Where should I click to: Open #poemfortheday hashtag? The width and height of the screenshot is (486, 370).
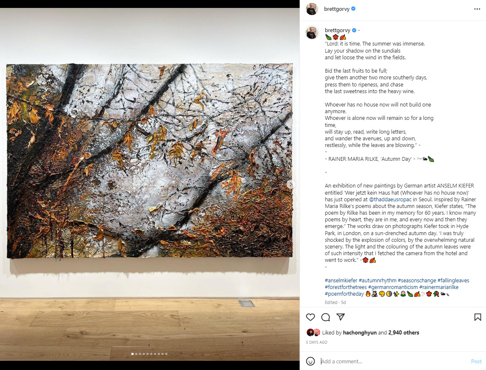pyautogui.click(x=344, y=294)
